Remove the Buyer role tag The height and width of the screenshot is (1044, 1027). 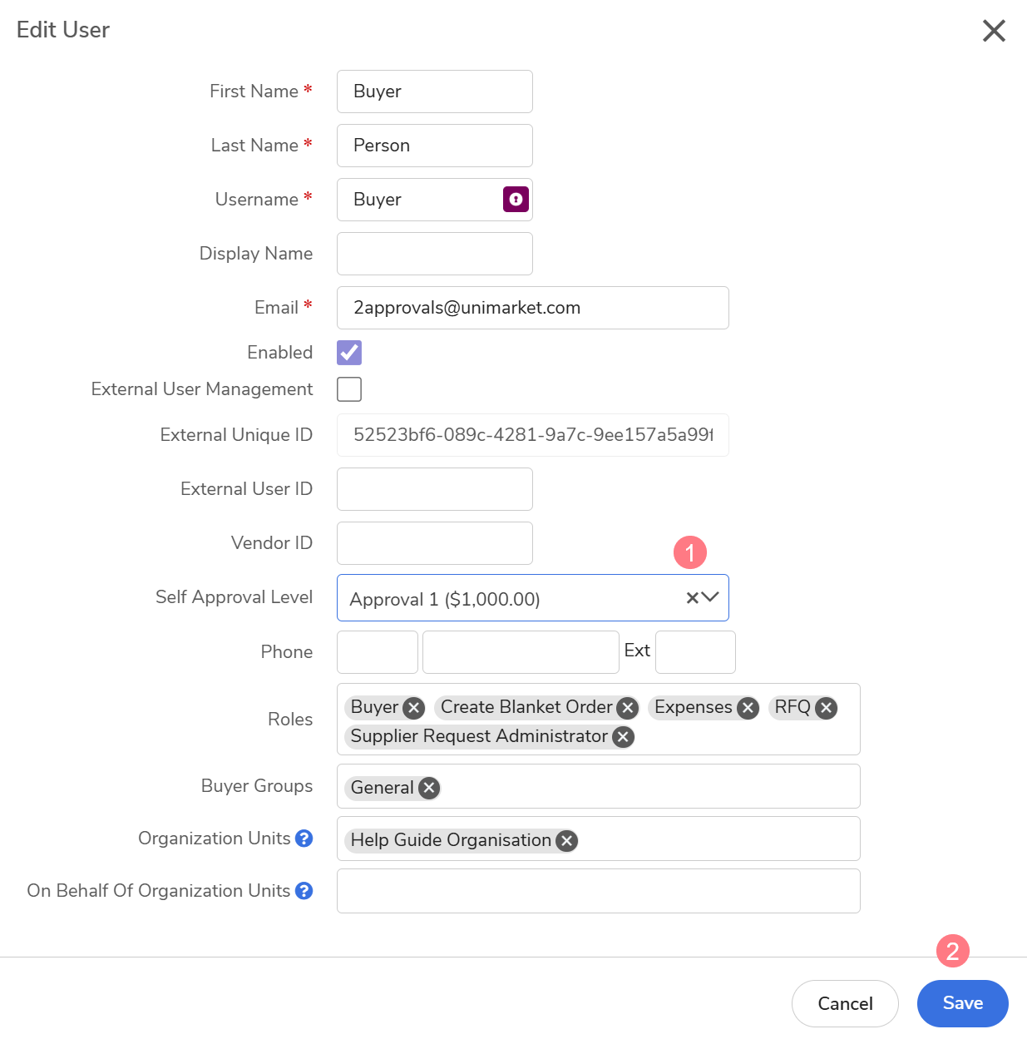tap(413, 708)
